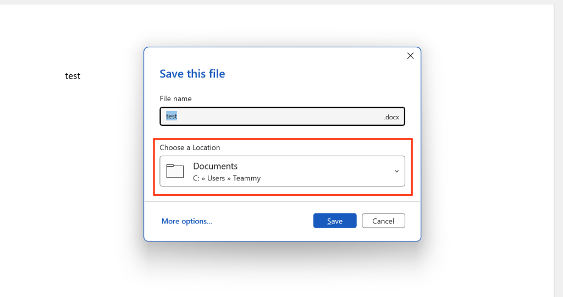563x297 pixels.
Task: Click the File name label
Action: coord(175,99)
